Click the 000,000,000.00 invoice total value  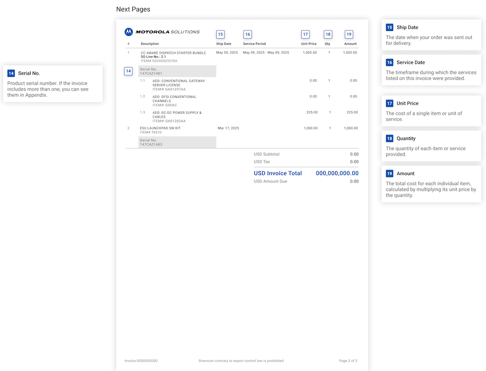[337, 173]
